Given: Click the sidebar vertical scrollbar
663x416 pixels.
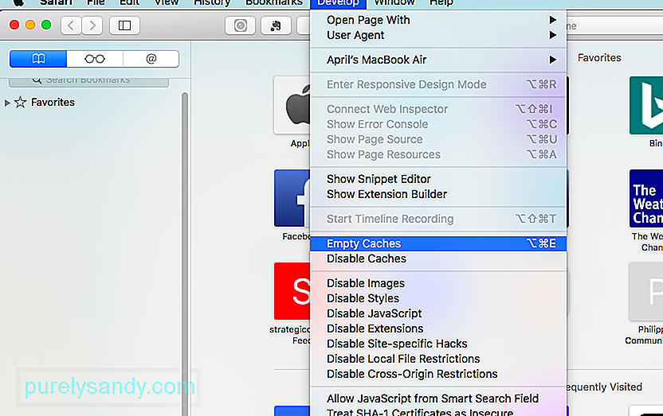Looking at the screenshot, I should [185, 253].
